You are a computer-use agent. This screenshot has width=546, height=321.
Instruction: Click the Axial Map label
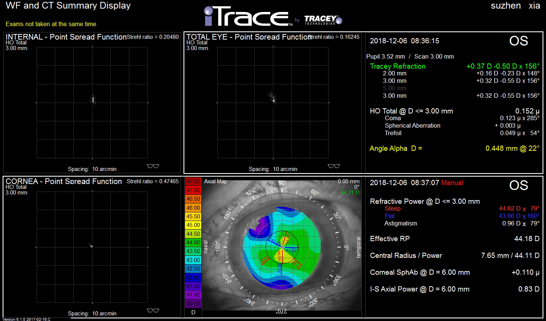(x=216, y=181)
